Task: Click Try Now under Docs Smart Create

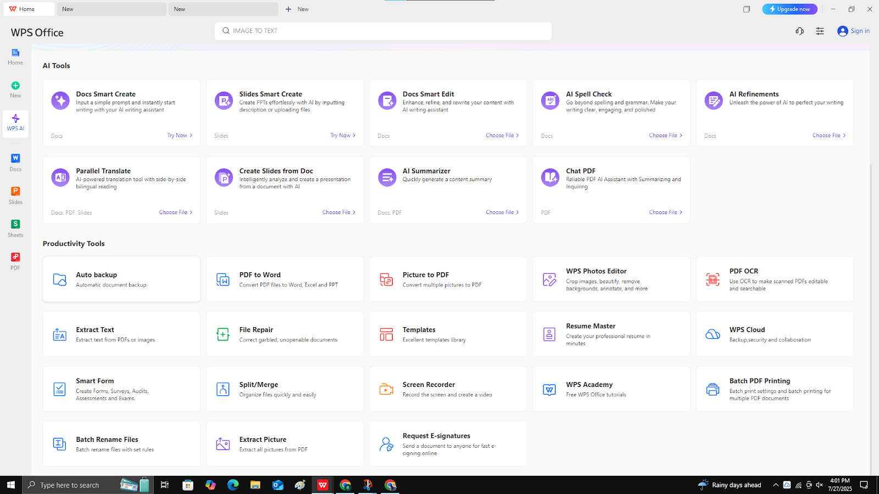Action: click(180, 136)
